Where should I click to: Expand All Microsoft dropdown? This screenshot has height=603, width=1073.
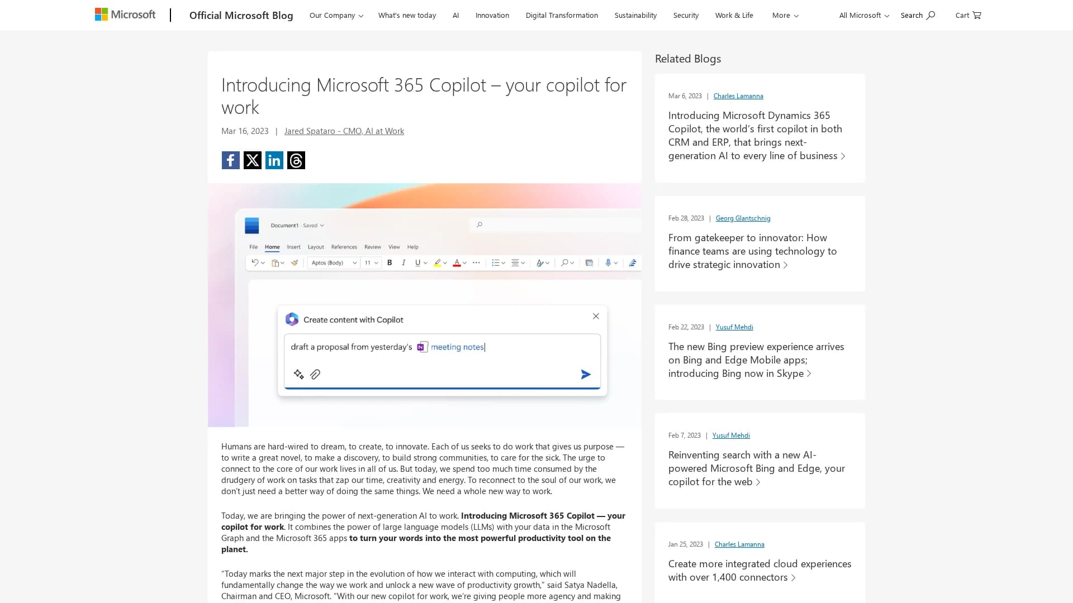[863, 15]
